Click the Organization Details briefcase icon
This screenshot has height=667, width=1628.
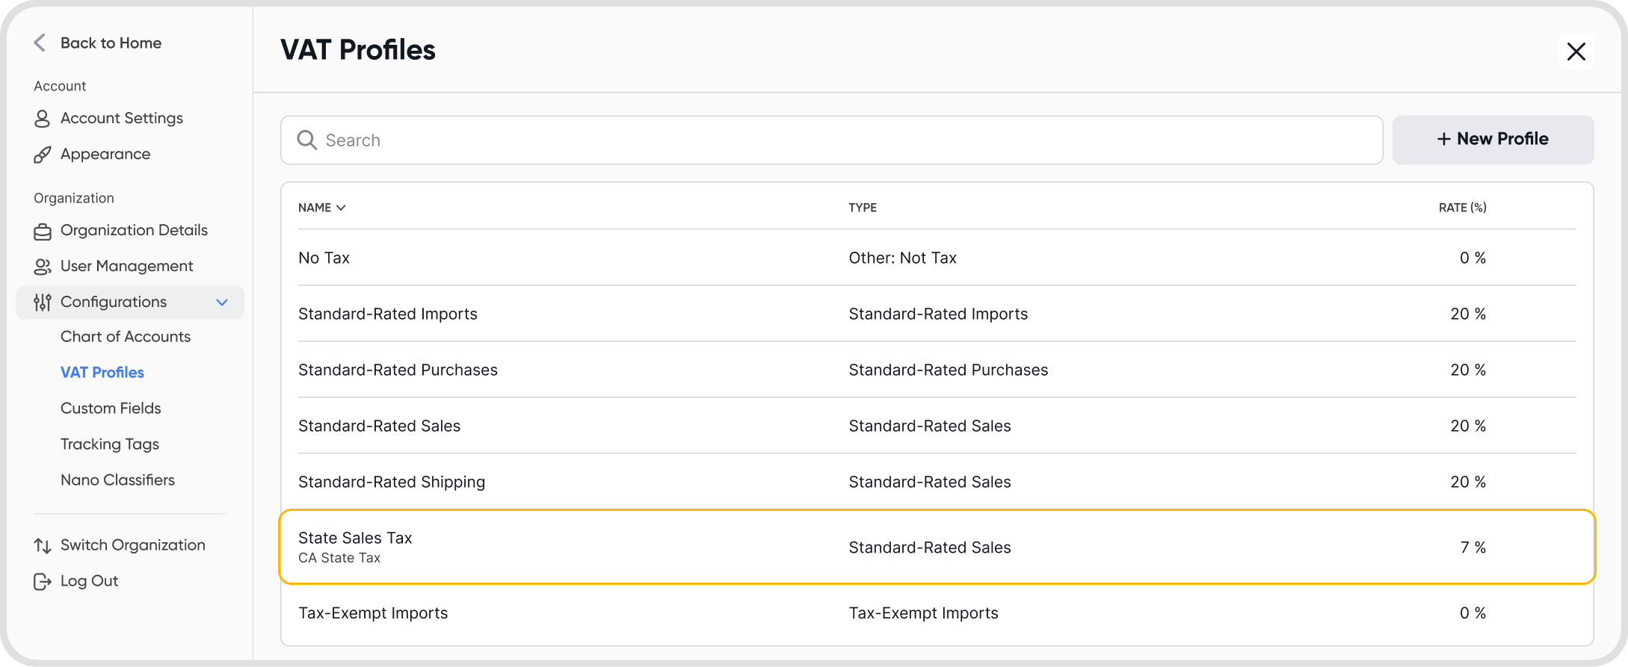tap(42, 232)
